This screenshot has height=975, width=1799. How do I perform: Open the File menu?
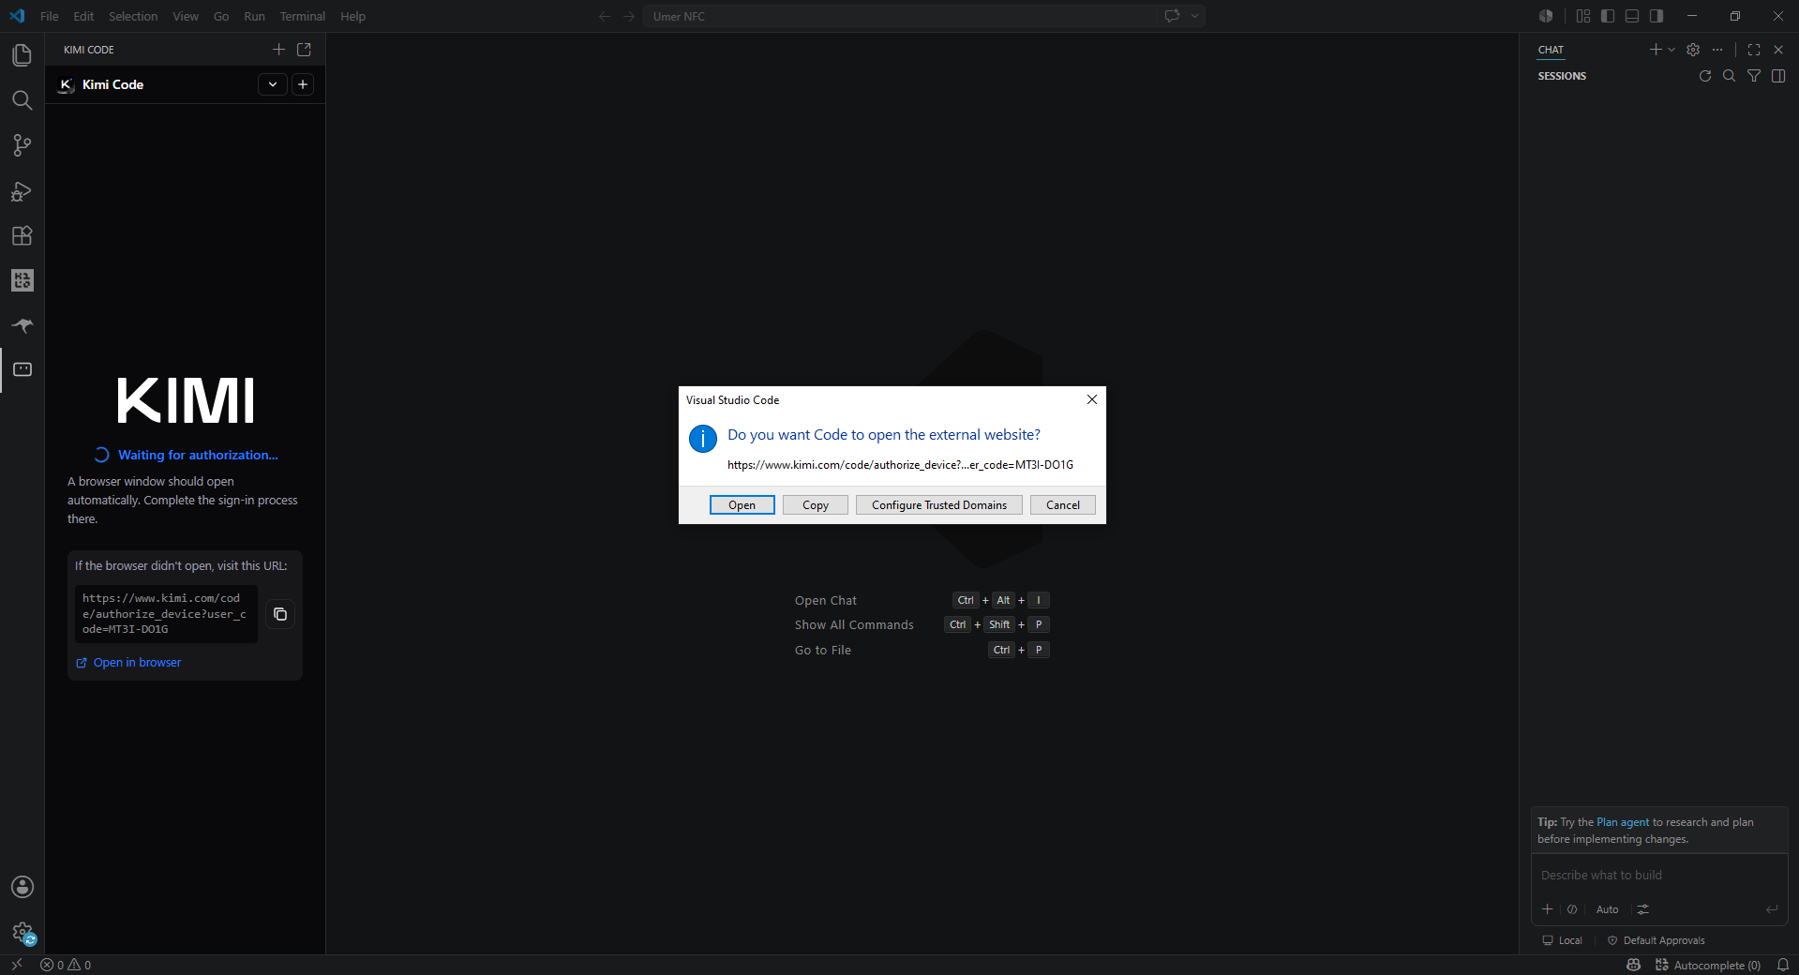50,16
